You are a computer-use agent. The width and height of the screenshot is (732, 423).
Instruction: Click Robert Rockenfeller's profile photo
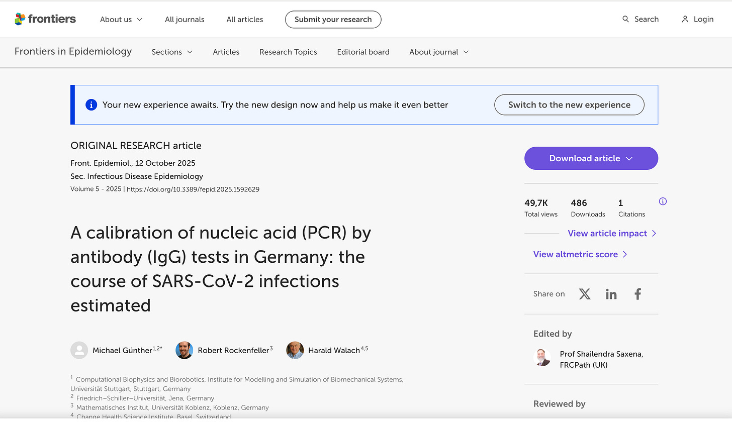(x=184, y=350)
